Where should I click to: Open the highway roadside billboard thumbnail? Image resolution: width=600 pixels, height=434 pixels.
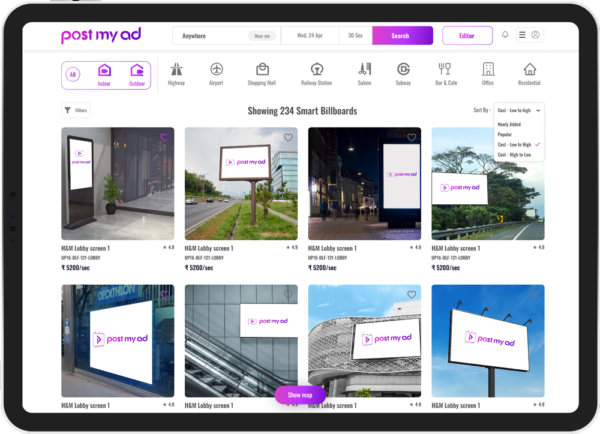[241, 183]
